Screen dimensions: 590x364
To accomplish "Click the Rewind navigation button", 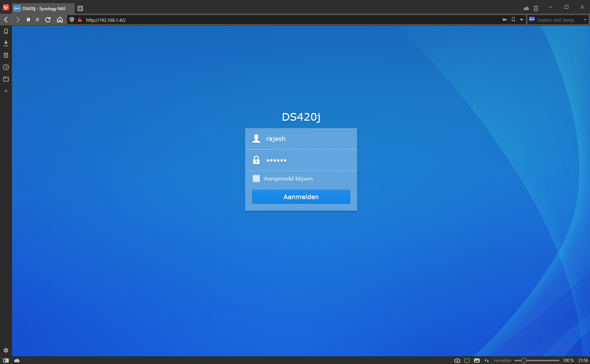I will [x=28, y=20].
